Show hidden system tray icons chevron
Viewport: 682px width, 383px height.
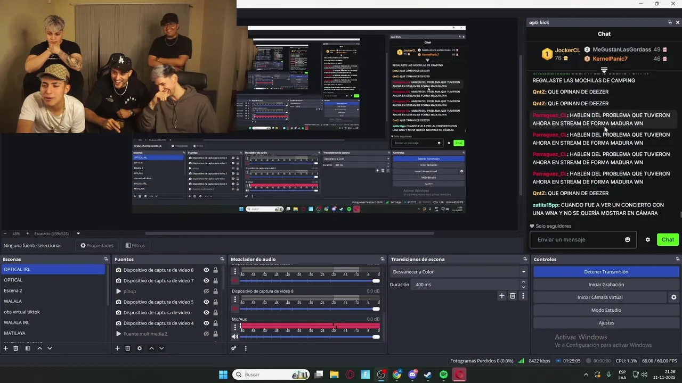coord(586,374)
